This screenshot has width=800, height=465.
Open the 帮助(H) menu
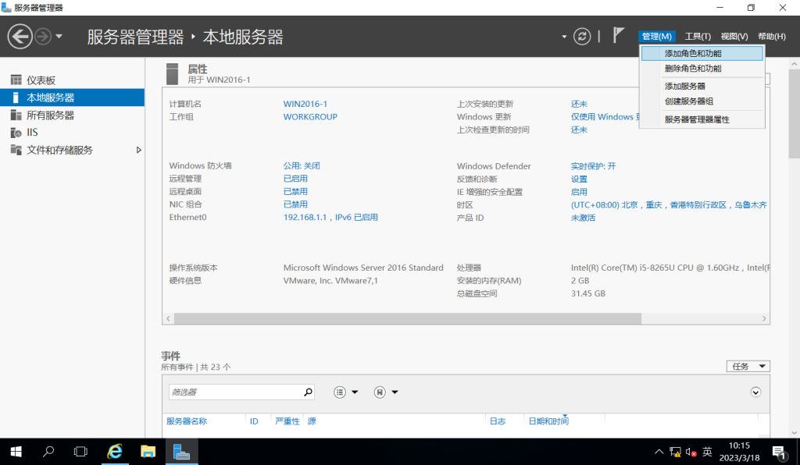tap(771, 36)
